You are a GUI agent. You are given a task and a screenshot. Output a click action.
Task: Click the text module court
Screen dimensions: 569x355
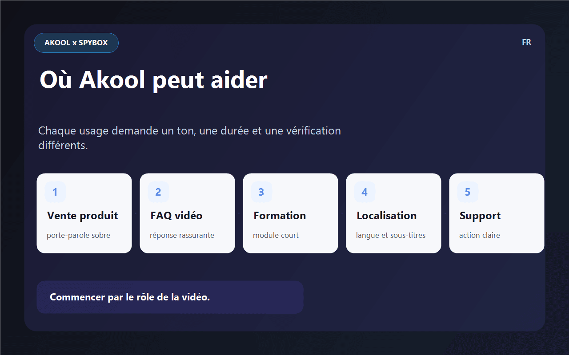click(276, 236)
